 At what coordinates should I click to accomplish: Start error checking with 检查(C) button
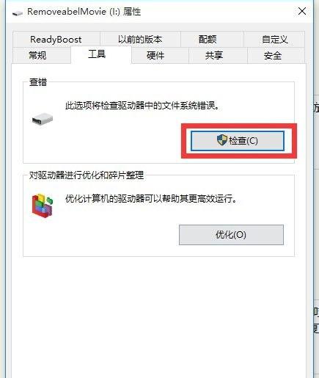point(238,141)
